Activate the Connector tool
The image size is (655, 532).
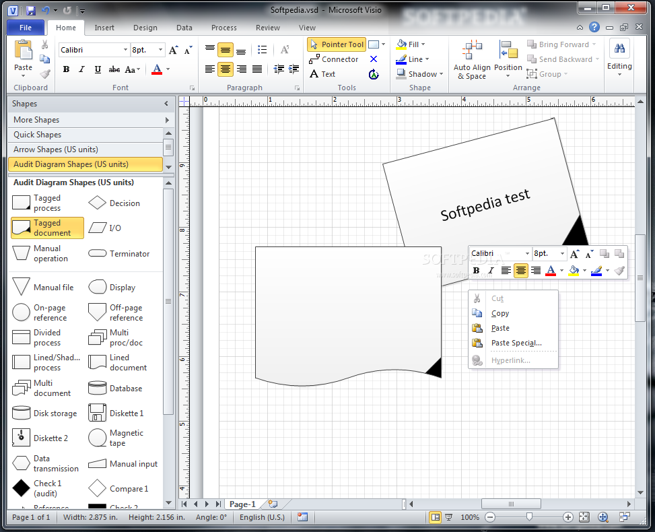(334, 59)
